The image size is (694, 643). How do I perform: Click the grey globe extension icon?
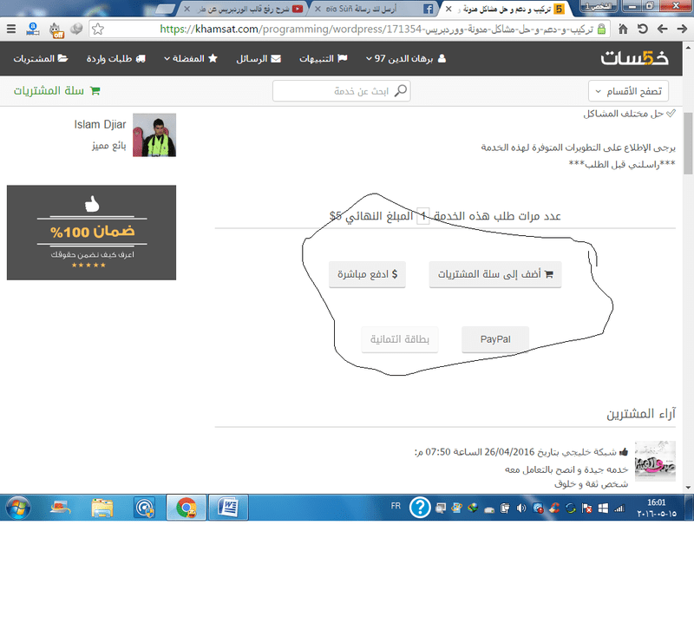click(76, 29)
